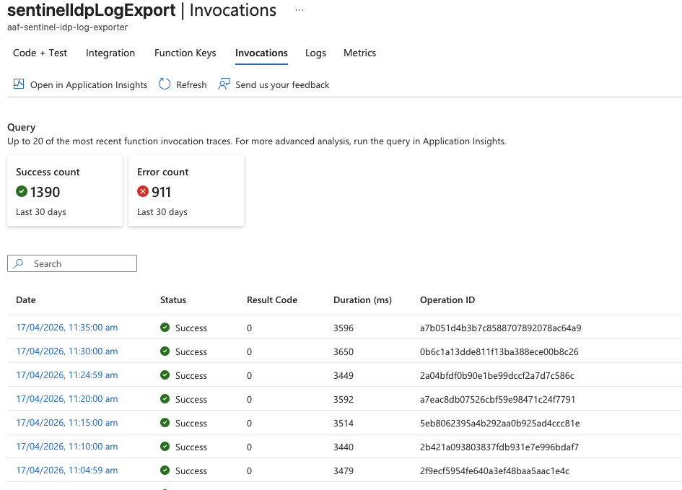Click the Operation ID column header

coord(447,300)
